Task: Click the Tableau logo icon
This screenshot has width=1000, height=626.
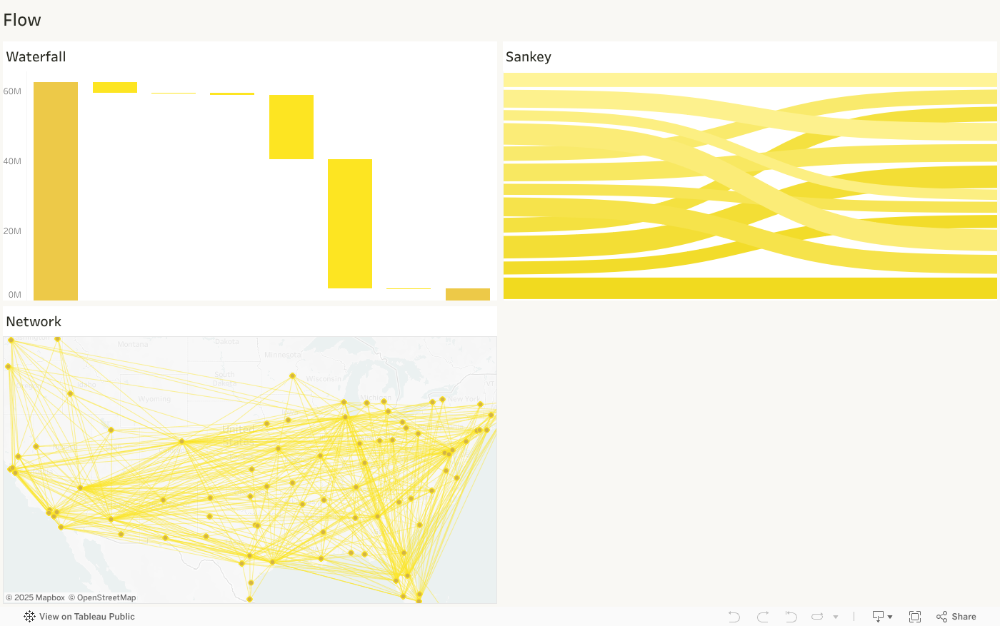Action: [29, 617]
